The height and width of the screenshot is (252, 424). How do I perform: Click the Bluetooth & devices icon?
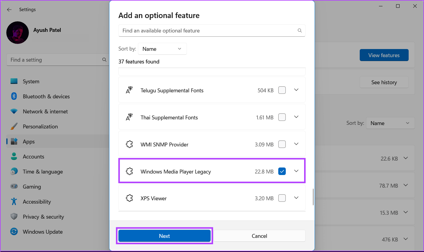coord(14,96)
